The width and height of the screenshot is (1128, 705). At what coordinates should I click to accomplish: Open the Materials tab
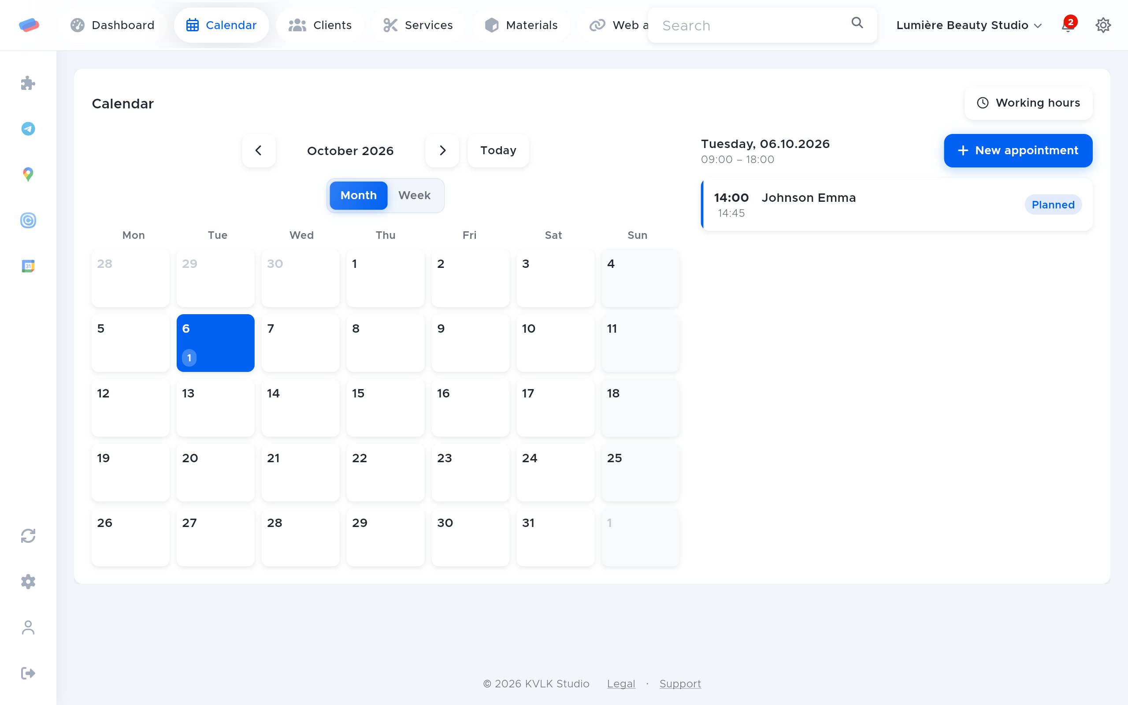[x=521, y=25]
